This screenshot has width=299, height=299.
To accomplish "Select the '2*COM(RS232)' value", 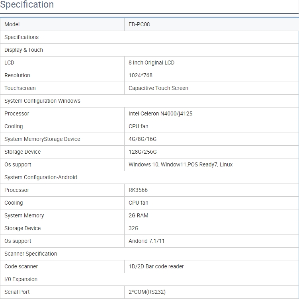I will (147, 292).
